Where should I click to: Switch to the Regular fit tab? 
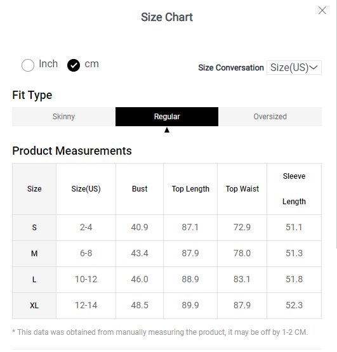pos(167,117)
